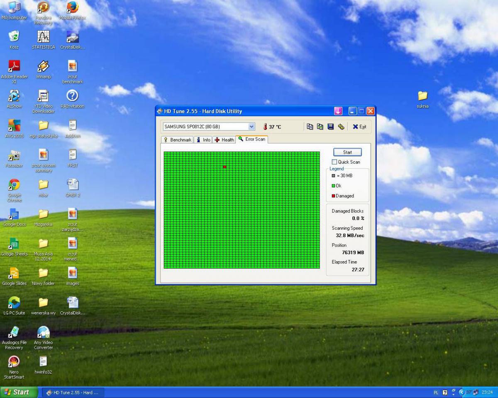Screen dimensions: 498x398
Task: Select the egz statystyka folder
Action: pos(43,128)
